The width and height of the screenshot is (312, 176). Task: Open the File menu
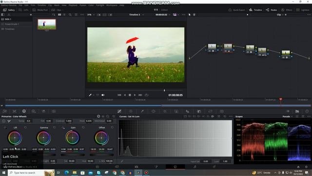20,5
